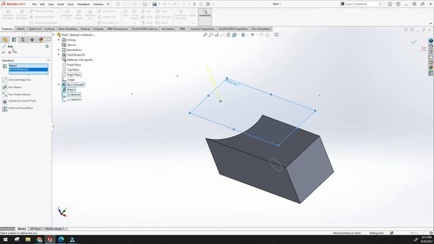
Task: Open the FeatureManager design tree tab
Action: point(5,40)
